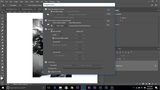This screenshot has height=90, width=160.
Task: Check the Save as PSD checkbox
Action: point(52,42)
